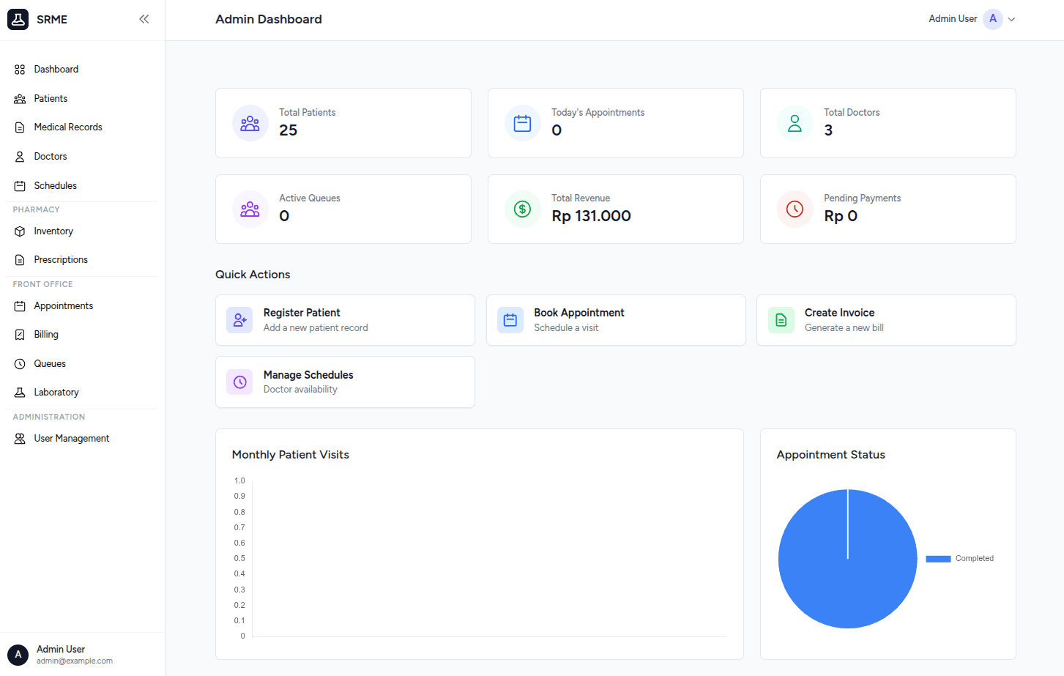Click the Total Patients group icon
Image resolution: width=1064 pixels, height=676 pixels.
point(250,123)
